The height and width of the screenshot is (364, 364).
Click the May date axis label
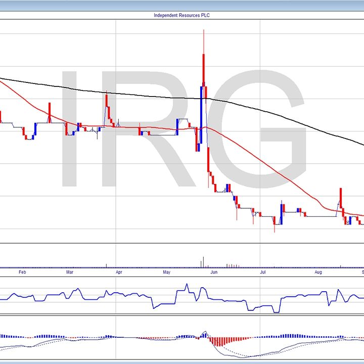tap(167, 272)
